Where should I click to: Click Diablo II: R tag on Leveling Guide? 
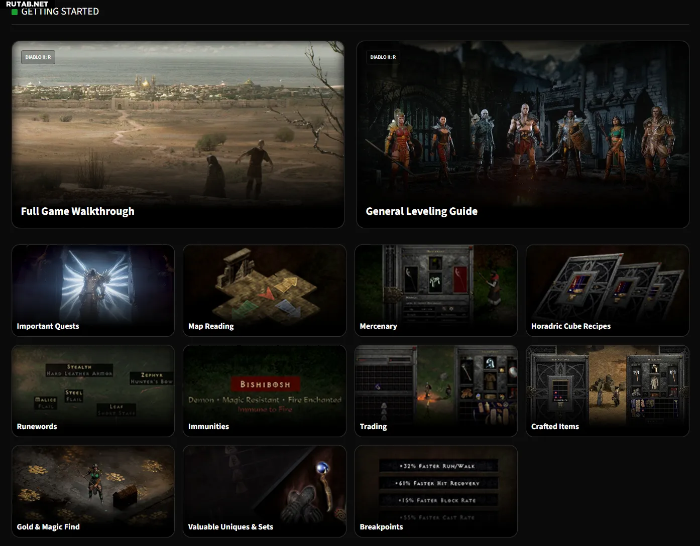pyautogui.click(x=383, y=57)
